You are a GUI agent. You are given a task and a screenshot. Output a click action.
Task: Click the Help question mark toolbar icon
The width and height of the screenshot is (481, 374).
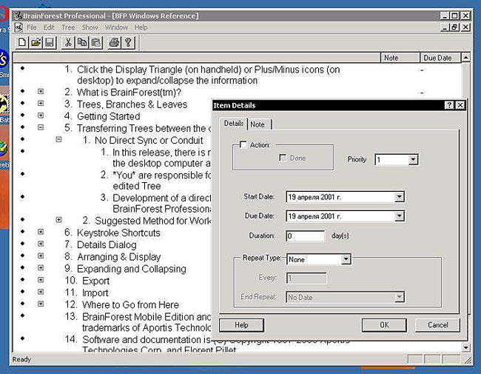pos(128,43)
